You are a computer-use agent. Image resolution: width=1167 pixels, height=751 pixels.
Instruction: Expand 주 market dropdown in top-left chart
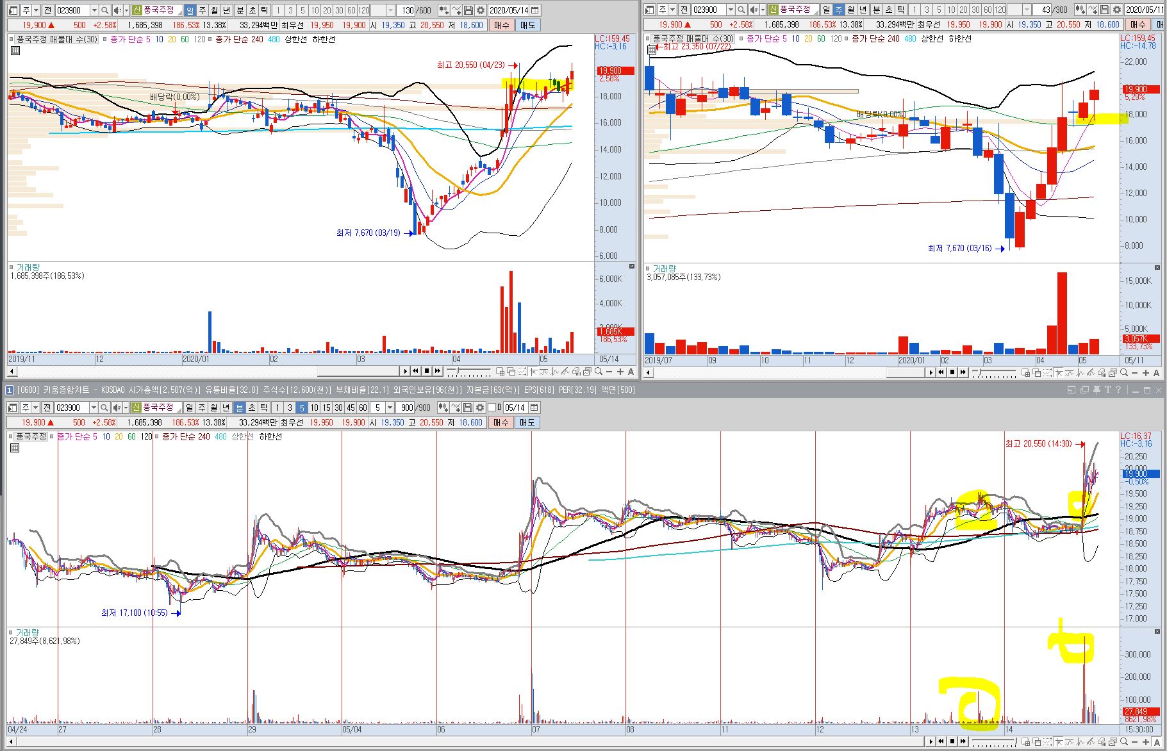pos(36,10)
